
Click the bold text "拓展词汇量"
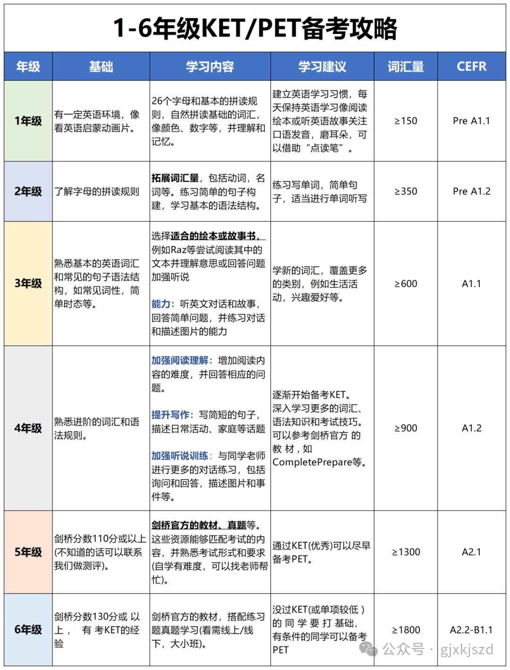175,178
